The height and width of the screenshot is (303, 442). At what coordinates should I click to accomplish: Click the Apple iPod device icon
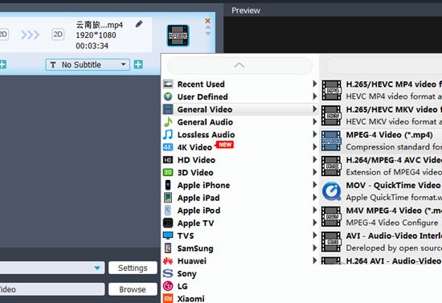point(168,211)
